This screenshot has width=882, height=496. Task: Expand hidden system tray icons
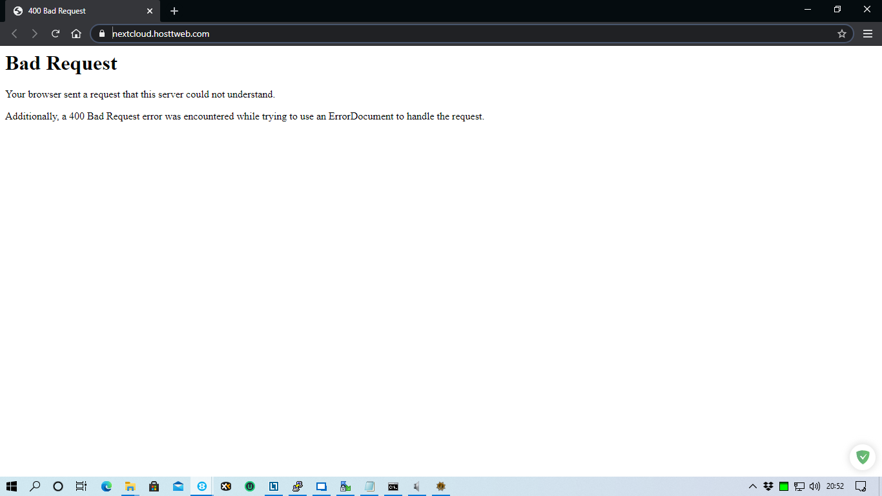tap(752, 486)
